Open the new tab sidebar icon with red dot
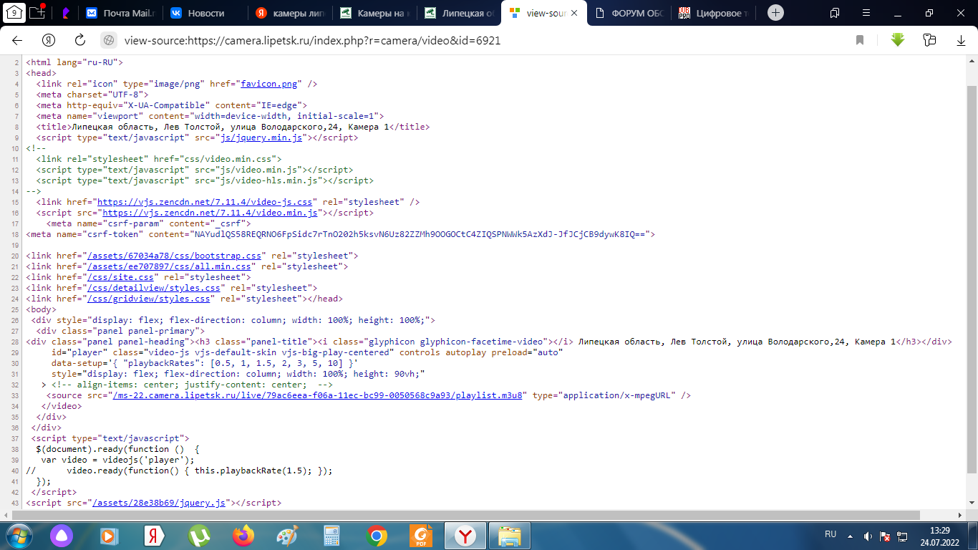Screen dimensions: 978x550 coord(38,12)
